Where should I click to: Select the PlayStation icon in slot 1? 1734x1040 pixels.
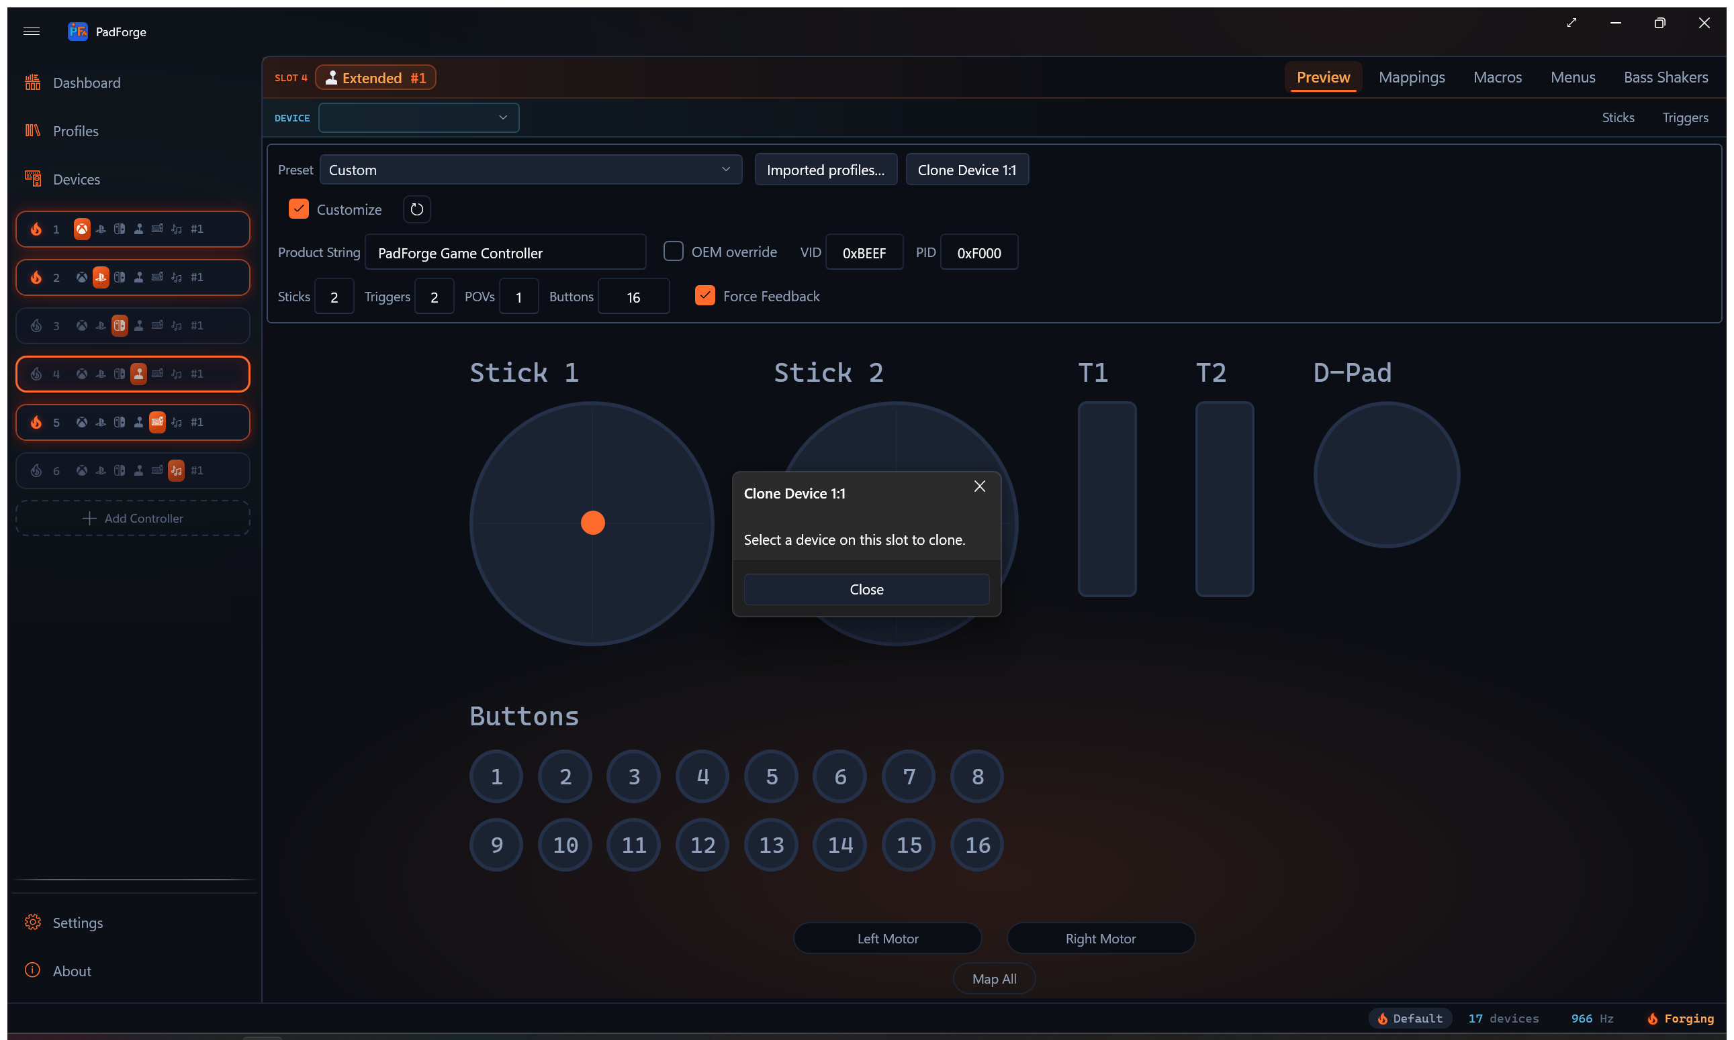[101, 228]
